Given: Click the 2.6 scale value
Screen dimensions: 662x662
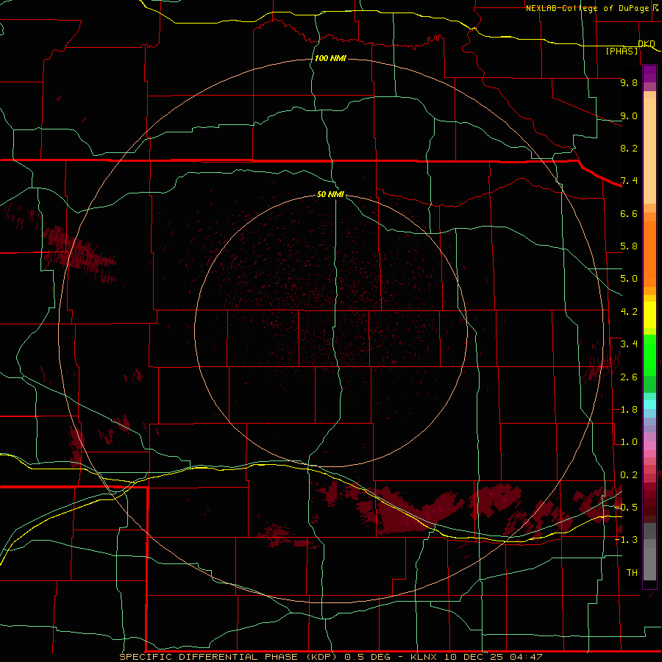Looking at the screenshot, I should 629,377.
